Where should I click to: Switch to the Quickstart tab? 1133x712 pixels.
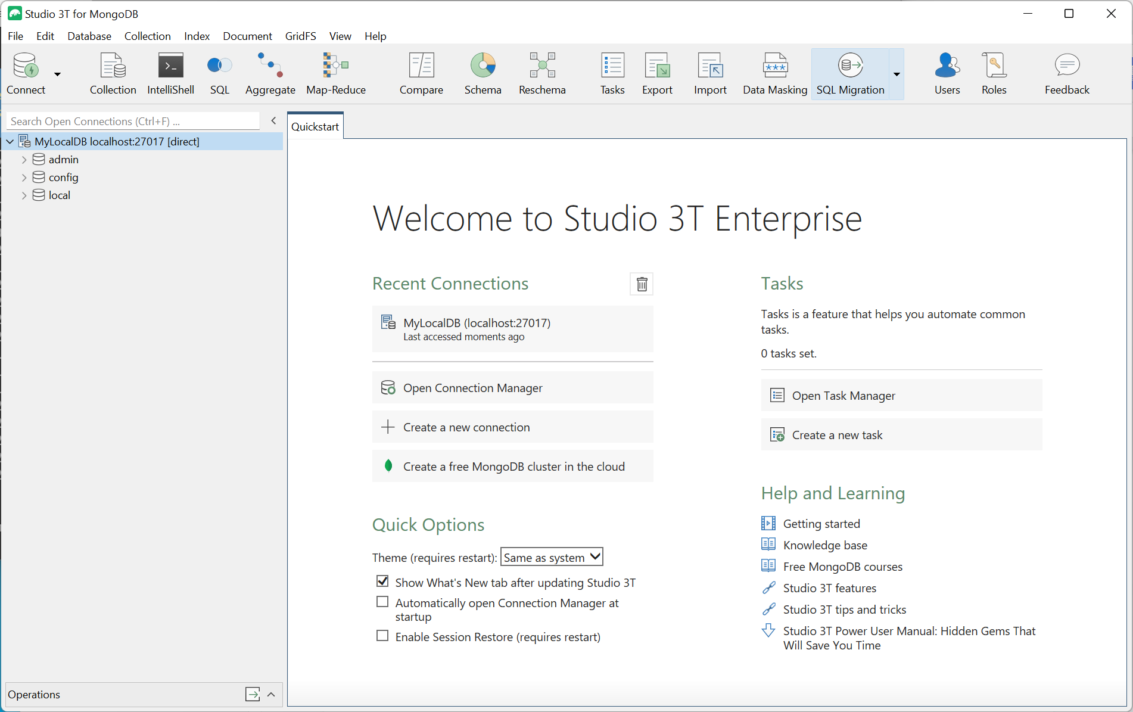pos(315,126)
